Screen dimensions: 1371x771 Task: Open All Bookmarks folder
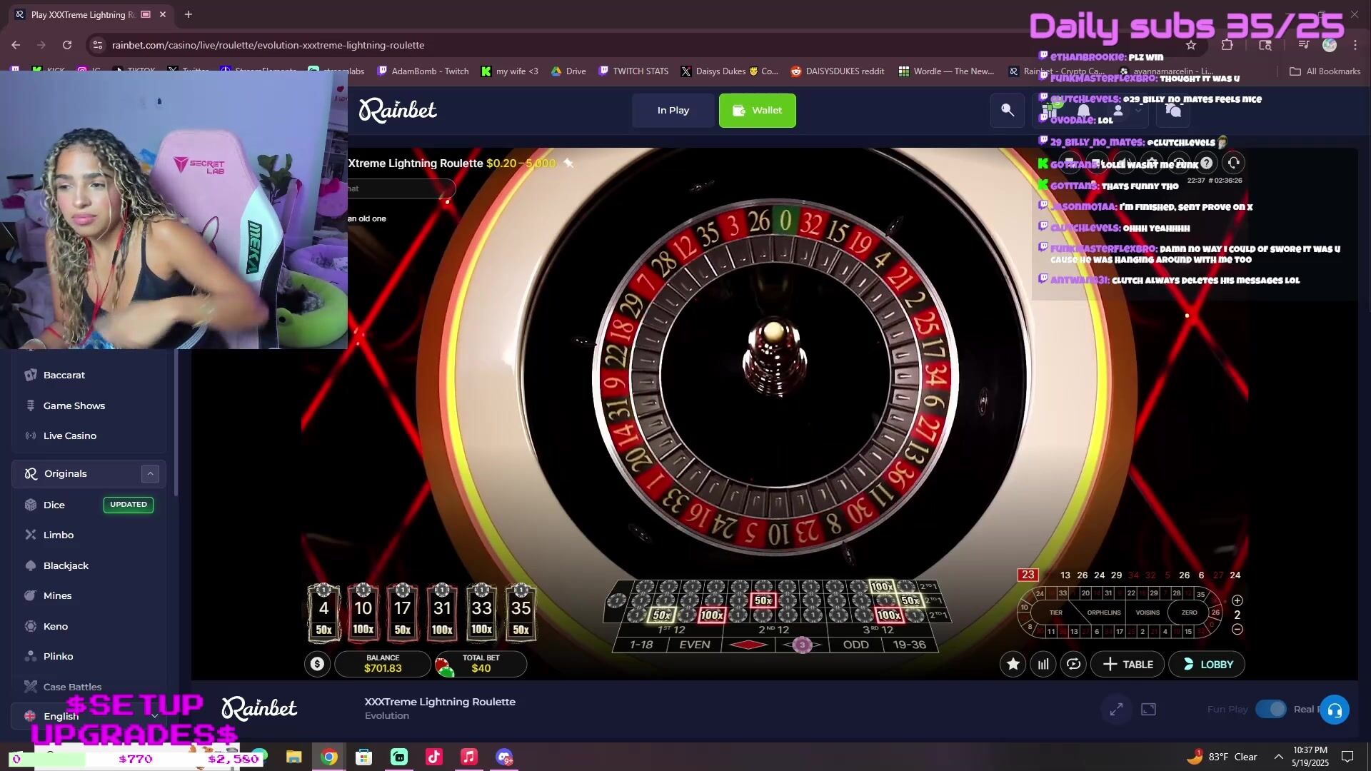pyautogui.click(x=1325, y=71)
